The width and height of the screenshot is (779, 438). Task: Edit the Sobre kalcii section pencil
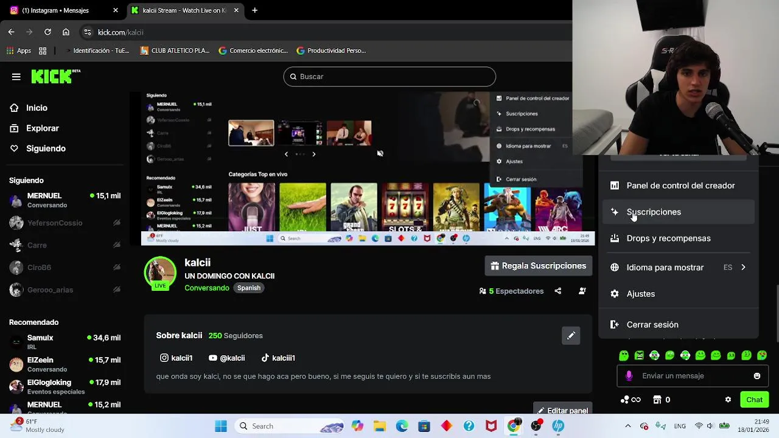pos(571,336)
